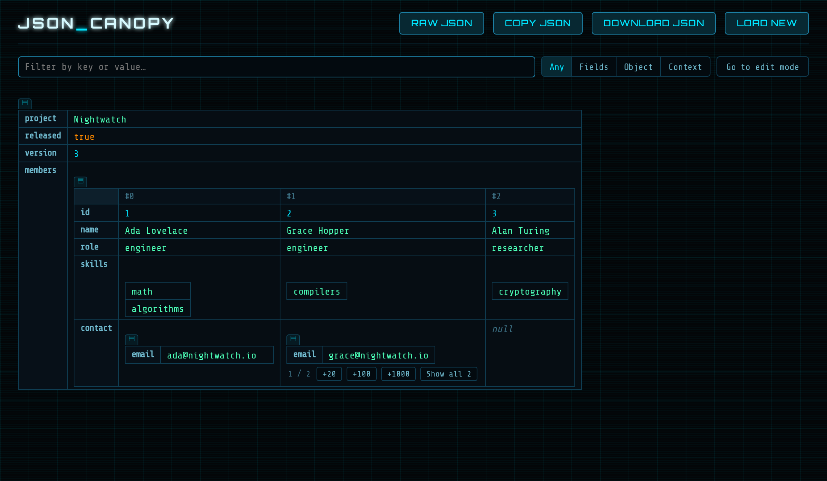Viewport: 827px width, 481px height.
Task: Open the Raw JSON view
Action: [442, 23]
